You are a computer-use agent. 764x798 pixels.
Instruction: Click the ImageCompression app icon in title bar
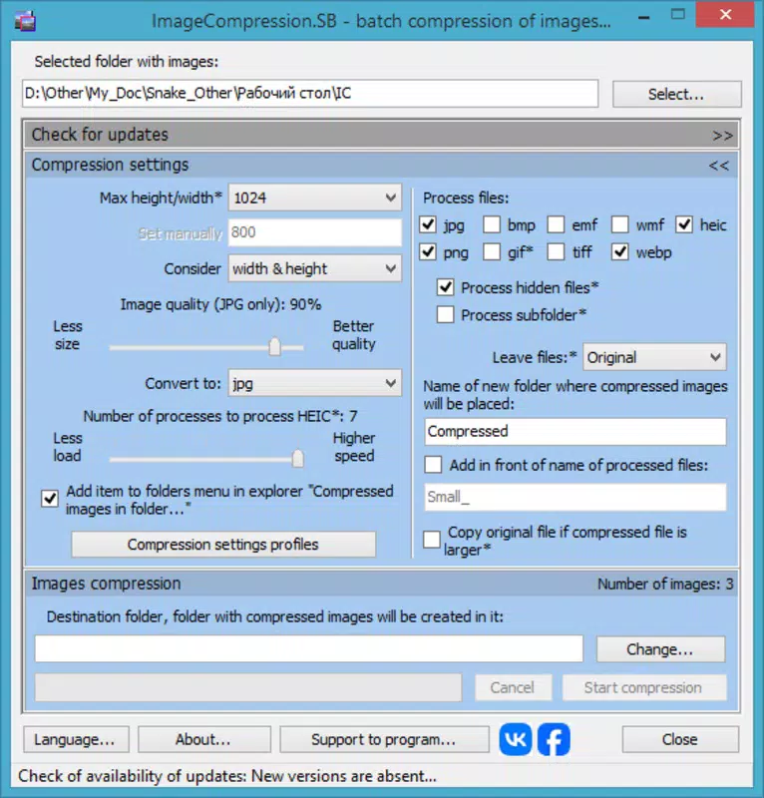point(25,21)
